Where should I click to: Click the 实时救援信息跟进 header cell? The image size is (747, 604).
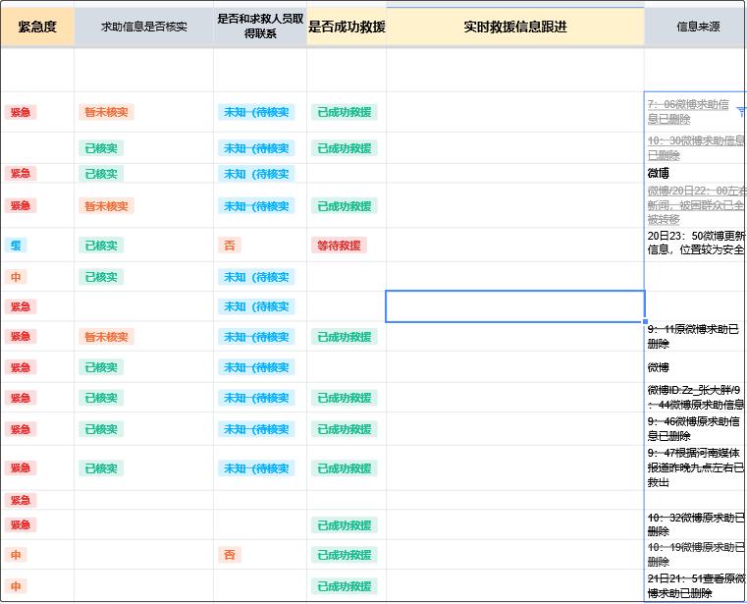click(515, 27)
